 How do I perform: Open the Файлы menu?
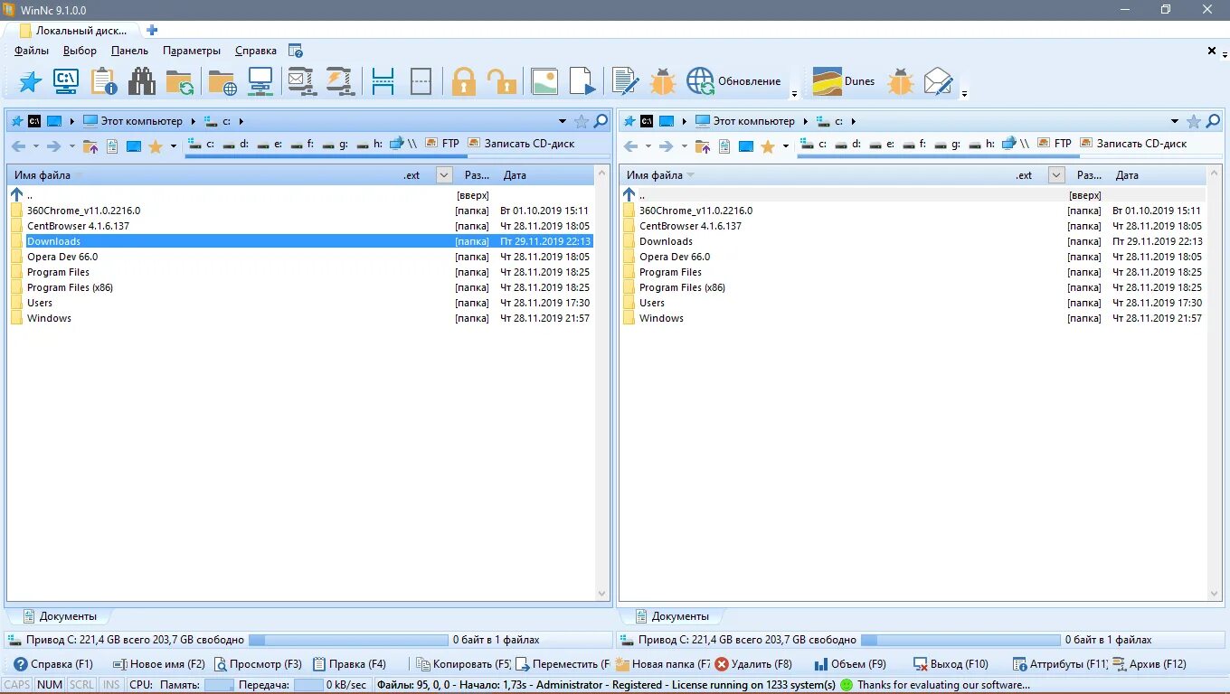tap(32, 51)
